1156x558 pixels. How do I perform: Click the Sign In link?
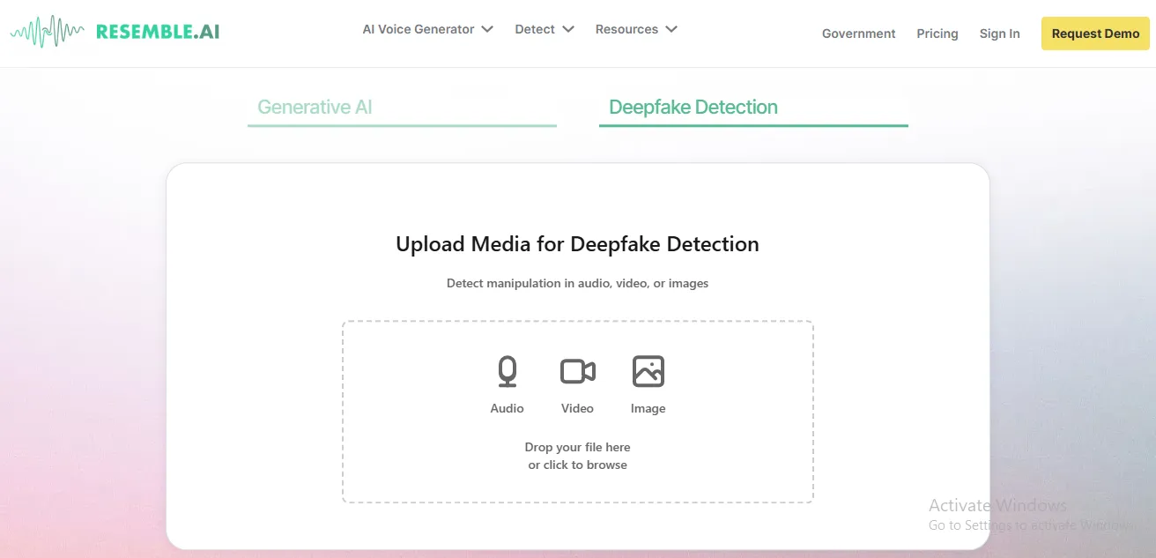coord(999,33)
